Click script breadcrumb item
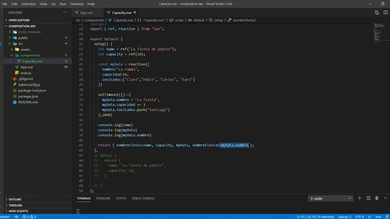The width and height of the screenshot is (390, 219). (179, 20)
